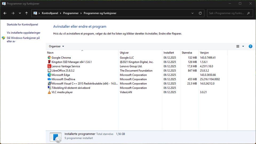Open the address bar history dropdown

coord(193,13)
